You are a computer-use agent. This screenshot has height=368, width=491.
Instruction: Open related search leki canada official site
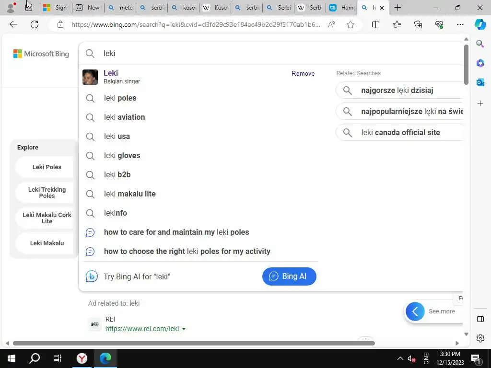click(x=399, y=132)
